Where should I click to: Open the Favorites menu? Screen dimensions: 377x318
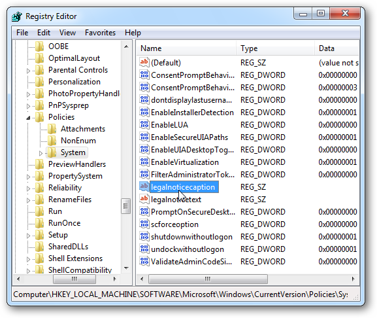pos(100,33)
